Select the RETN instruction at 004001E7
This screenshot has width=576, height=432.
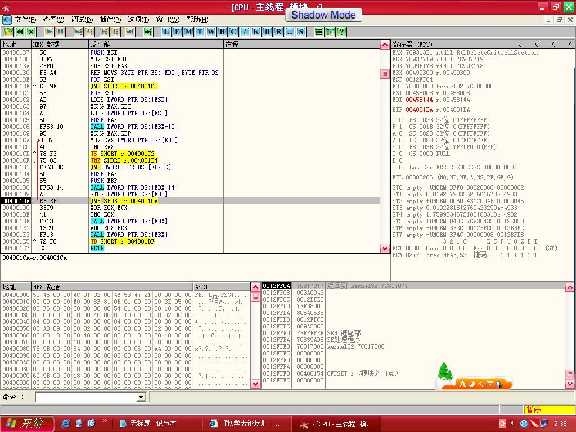tap(191, 248)
